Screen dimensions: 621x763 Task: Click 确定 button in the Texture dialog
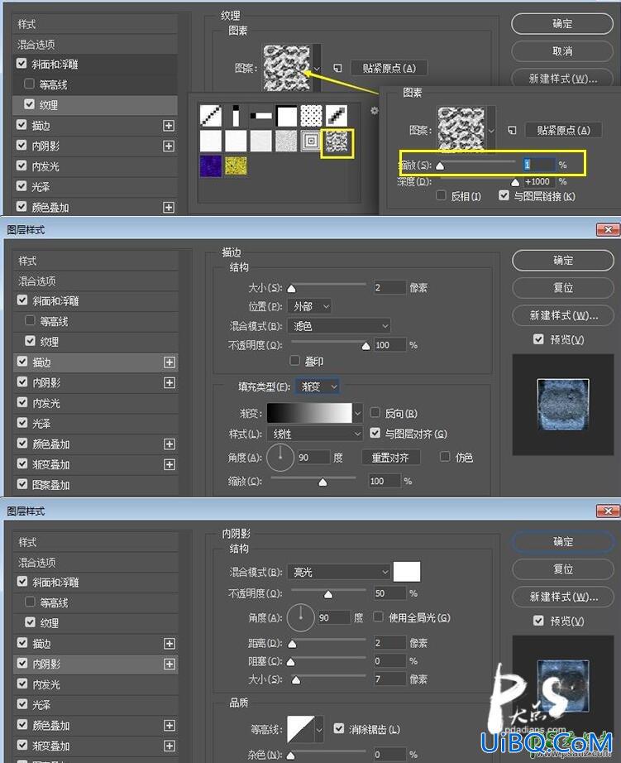[562, 24]
